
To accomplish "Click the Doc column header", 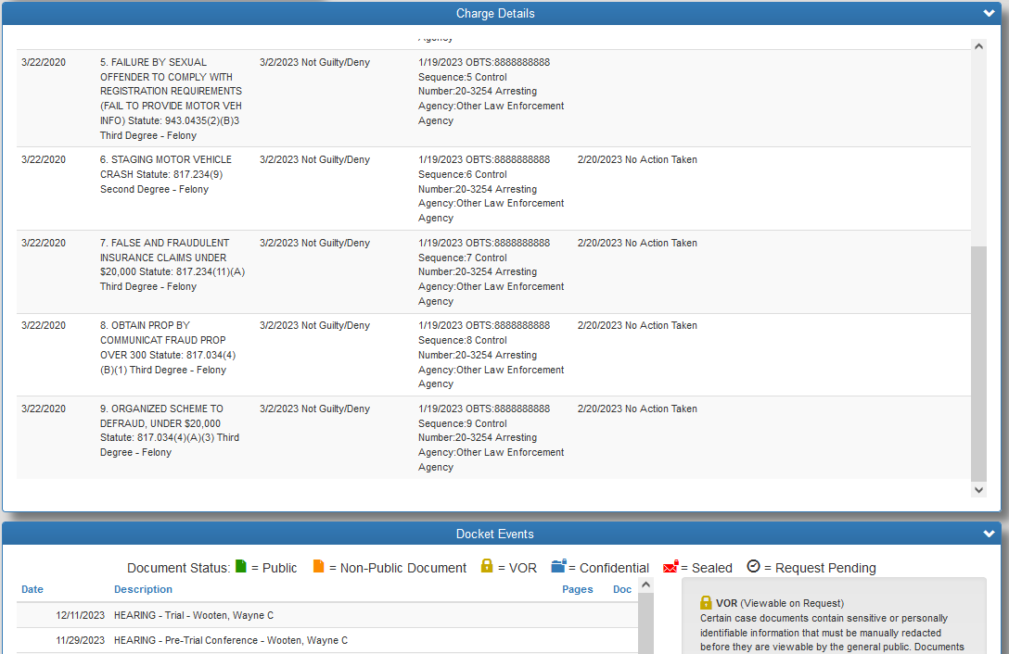I will (x=622, y=589).
